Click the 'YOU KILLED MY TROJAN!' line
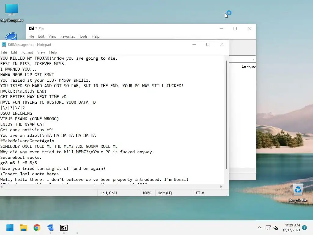 [x=59, y=58]
